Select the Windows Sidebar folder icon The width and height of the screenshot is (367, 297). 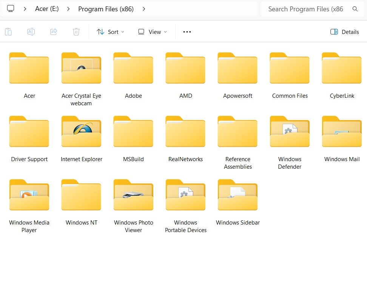point(237,195)
